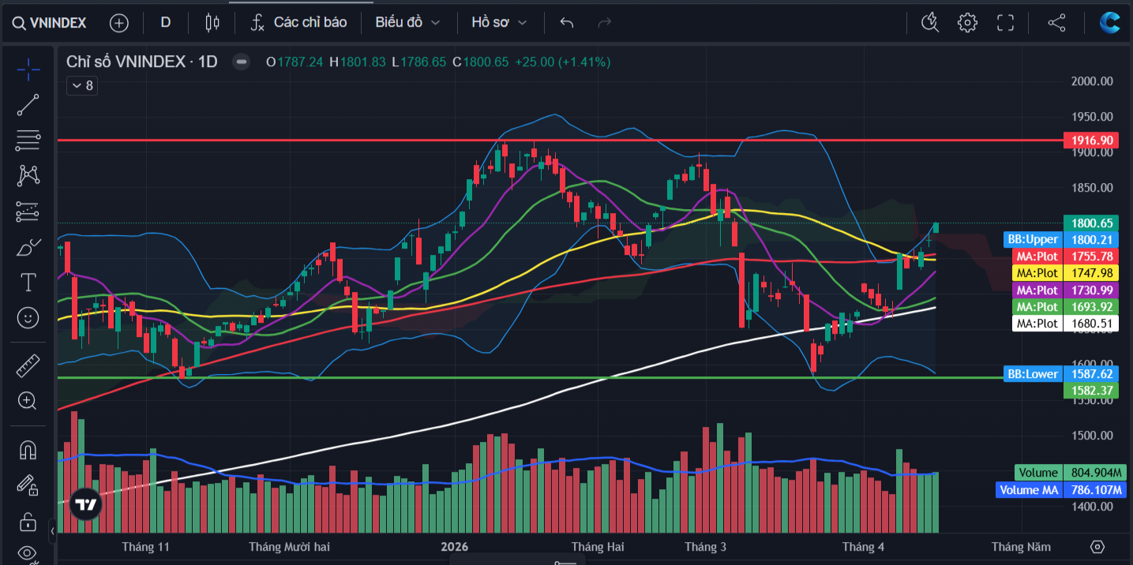Select the crosshair cursor tool

tap(28, 69)
